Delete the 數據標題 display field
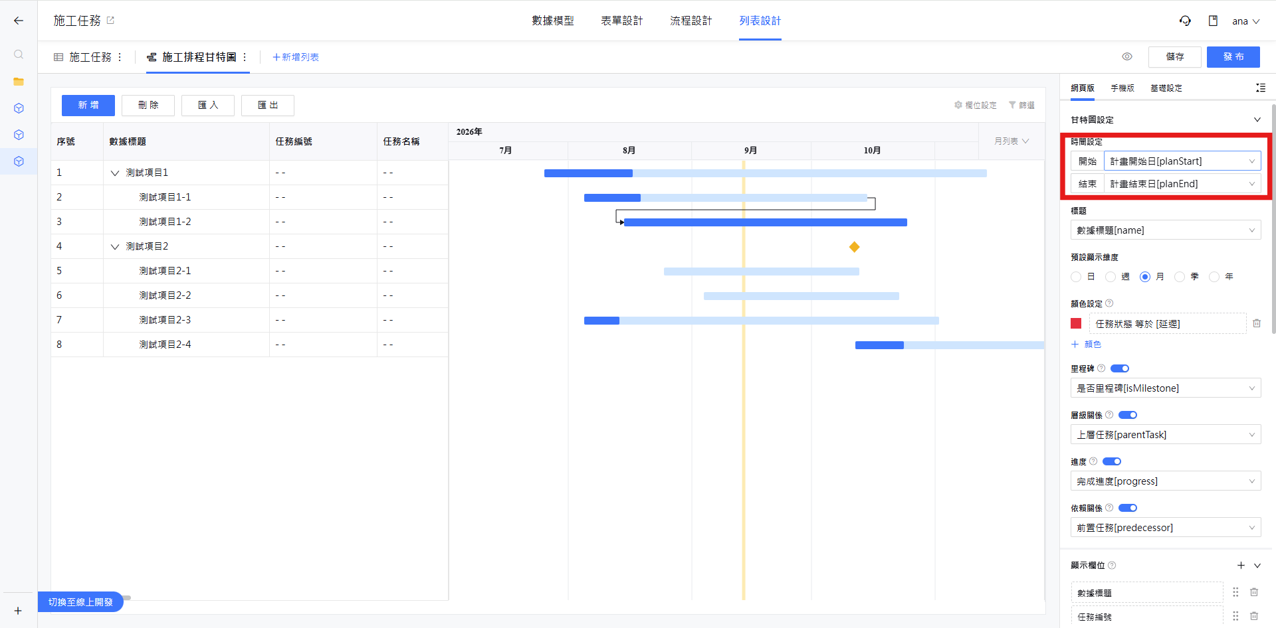 point(1254,592)
